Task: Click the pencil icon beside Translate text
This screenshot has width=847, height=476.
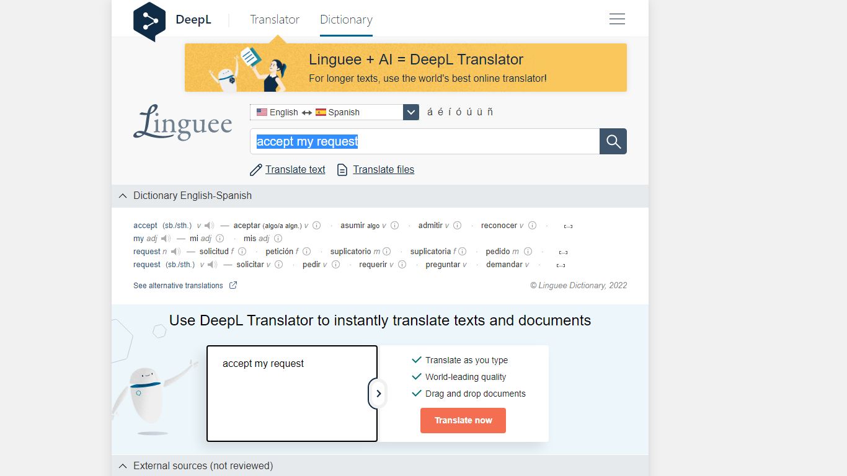Action: [x=255, y=170]
